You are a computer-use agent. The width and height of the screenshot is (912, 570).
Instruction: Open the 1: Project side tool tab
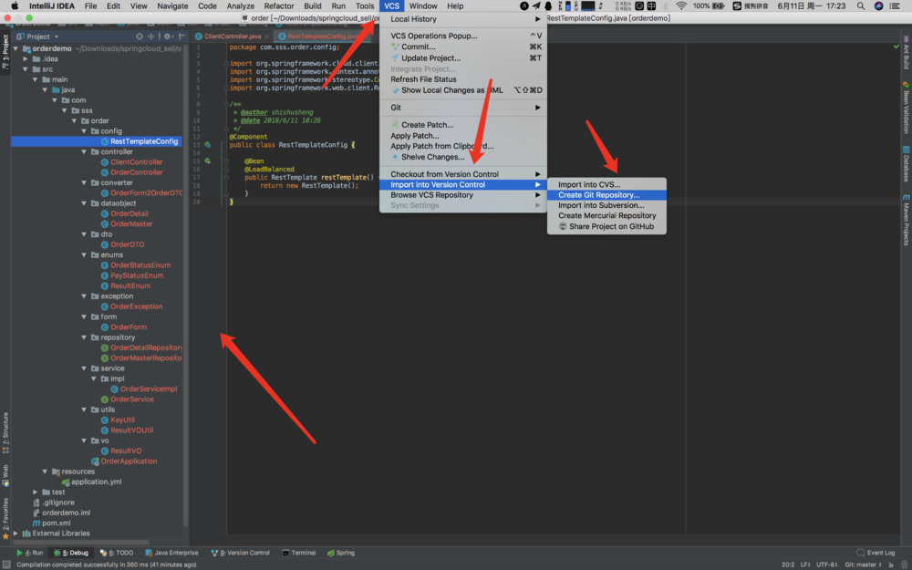tap(5, 52)
